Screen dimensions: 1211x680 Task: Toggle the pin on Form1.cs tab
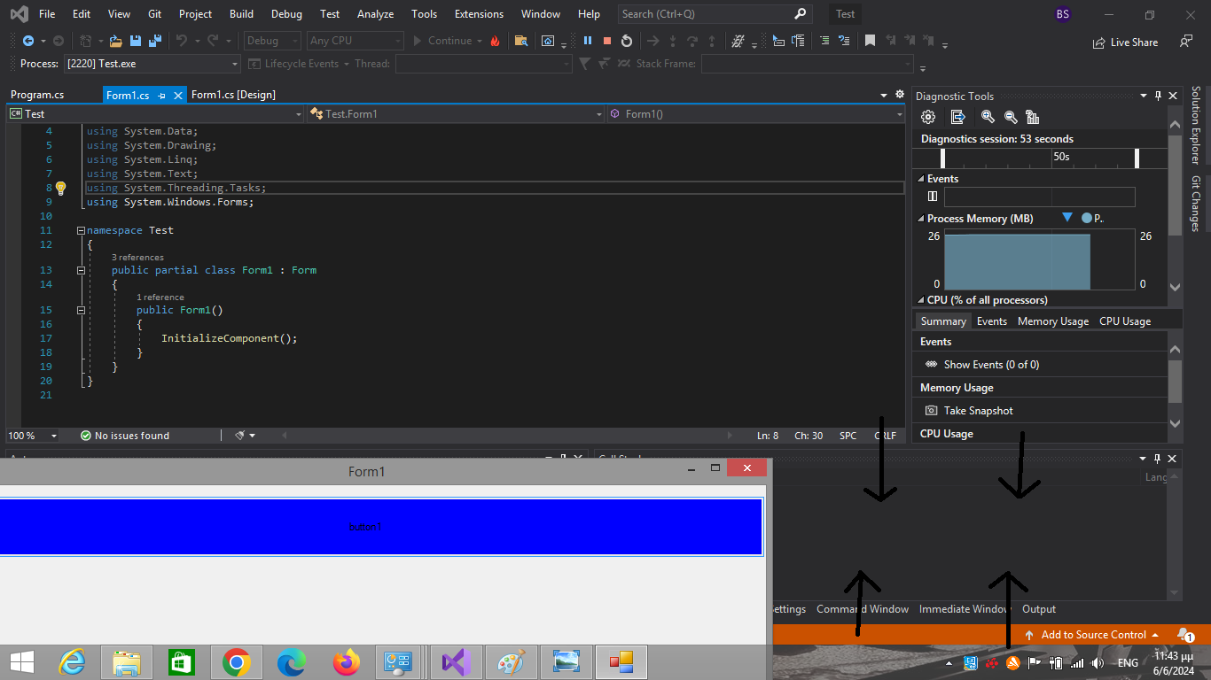[161, 96]
